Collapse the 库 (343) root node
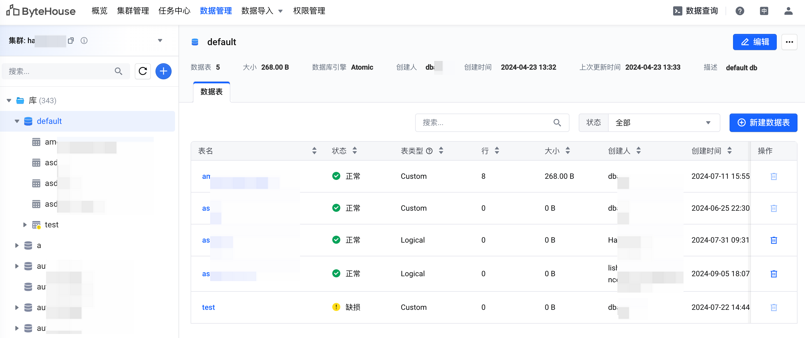 click(x=9, y=101)
